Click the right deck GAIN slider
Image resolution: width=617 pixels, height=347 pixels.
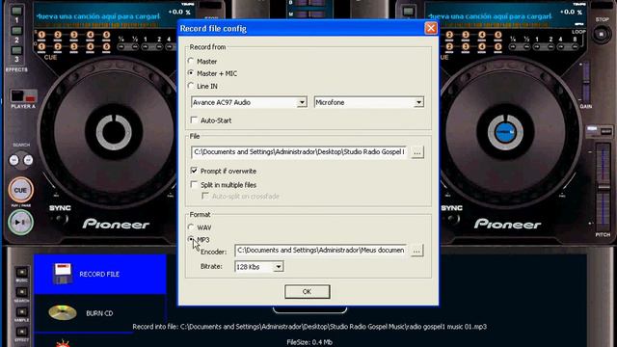(585, 82)
